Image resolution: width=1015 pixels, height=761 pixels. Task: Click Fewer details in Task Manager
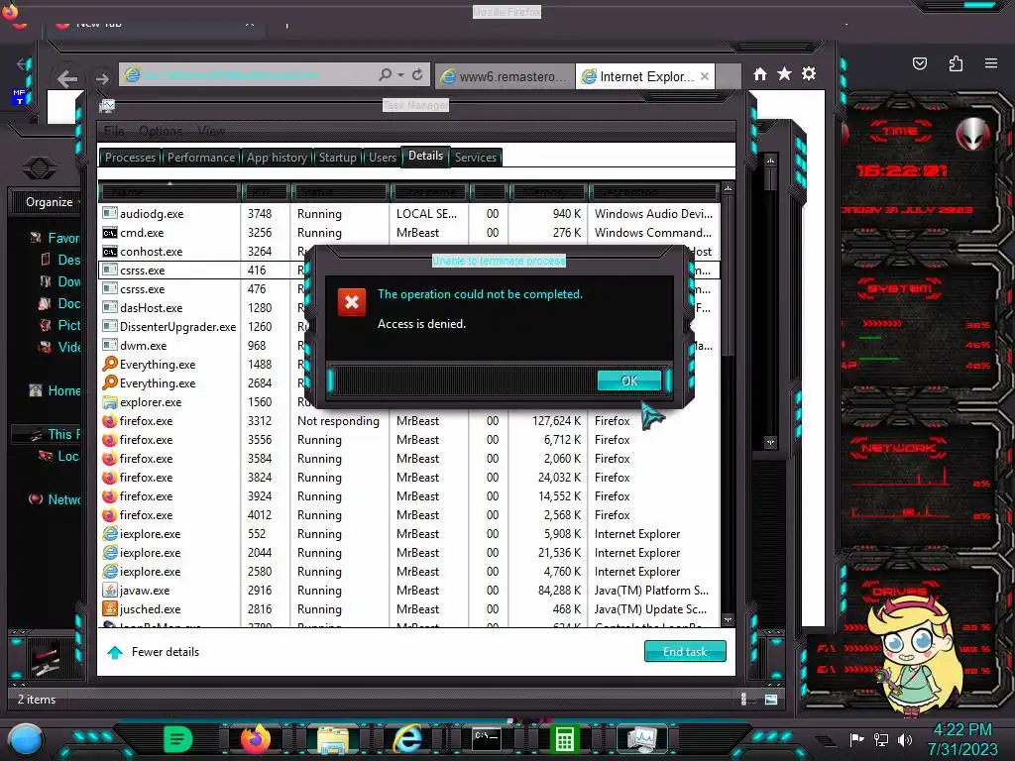click(x=166, y=652)
